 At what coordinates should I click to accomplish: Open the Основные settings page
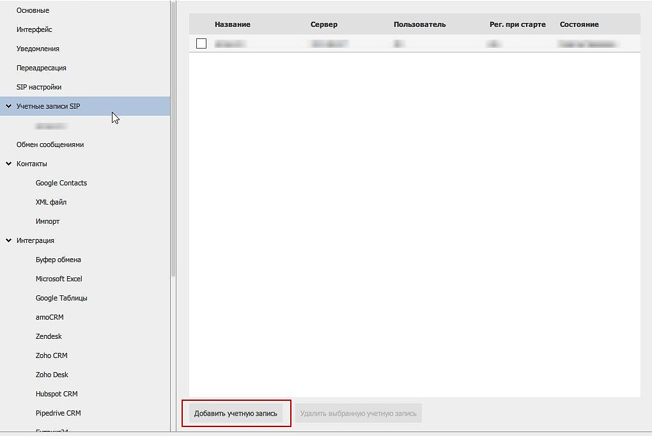33,10
